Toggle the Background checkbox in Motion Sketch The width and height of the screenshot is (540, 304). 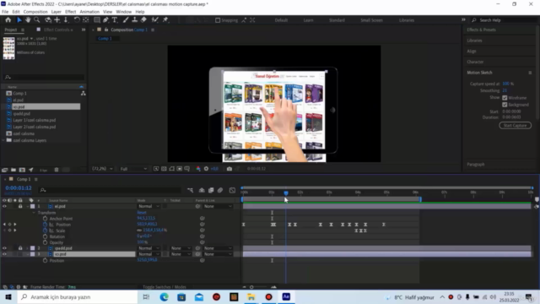[x=505, y=105]
